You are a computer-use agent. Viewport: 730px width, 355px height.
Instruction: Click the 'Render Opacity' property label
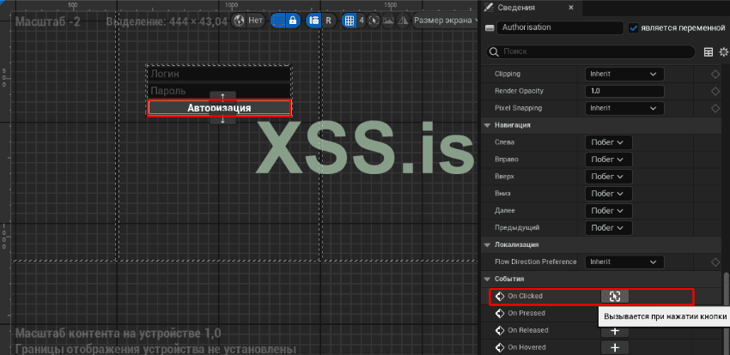tap(519, 91)
